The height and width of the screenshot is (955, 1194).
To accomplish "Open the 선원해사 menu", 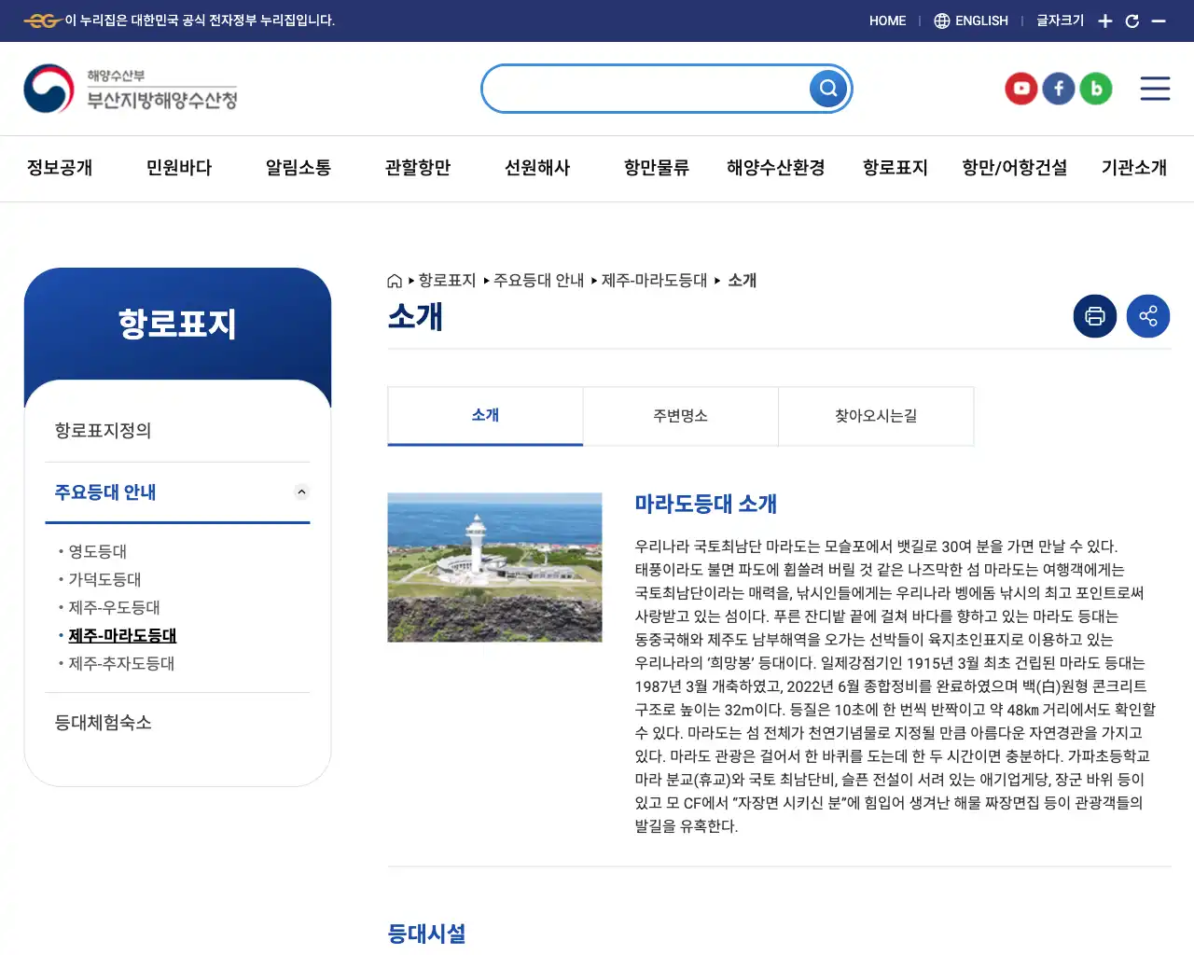I will 537,168.
